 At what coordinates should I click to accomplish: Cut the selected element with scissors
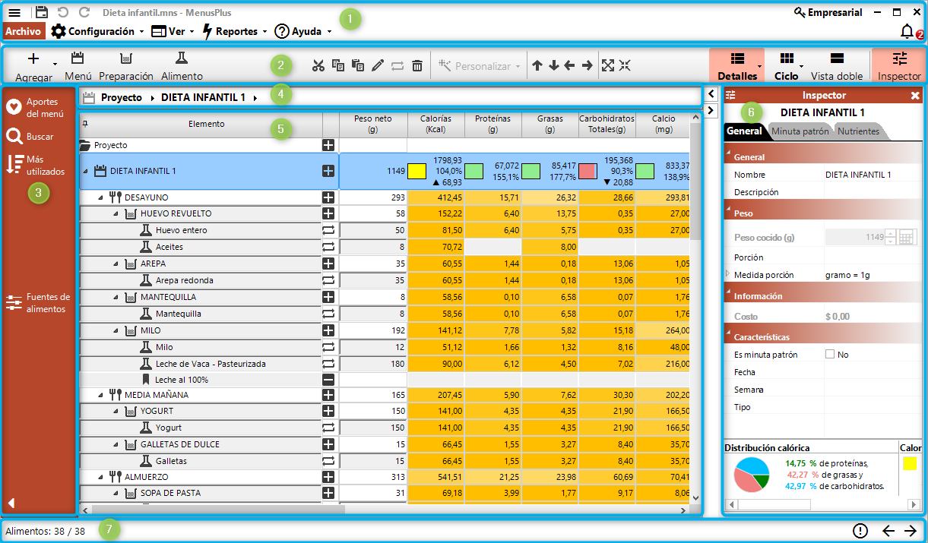(318, 66)
